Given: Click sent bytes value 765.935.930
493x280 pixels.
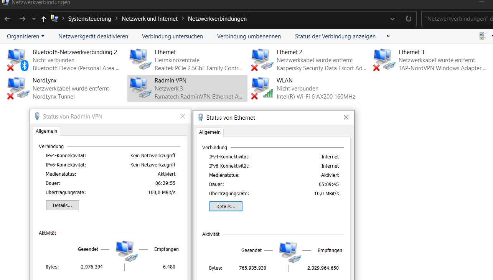Looking at the screenshot, I should 252,268.
